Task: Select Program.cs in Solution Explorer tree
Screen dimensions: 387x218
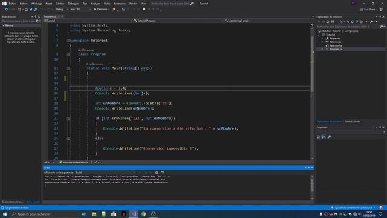Action: (x=336, y=50)
